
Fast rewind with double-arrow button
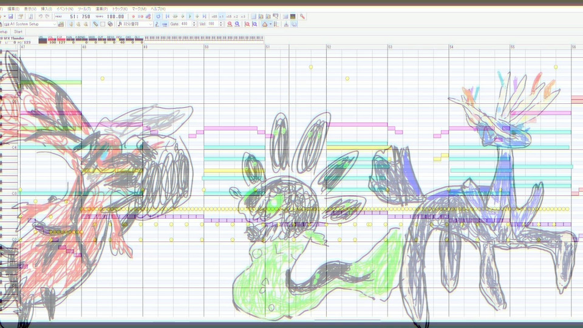click(175, 16)
